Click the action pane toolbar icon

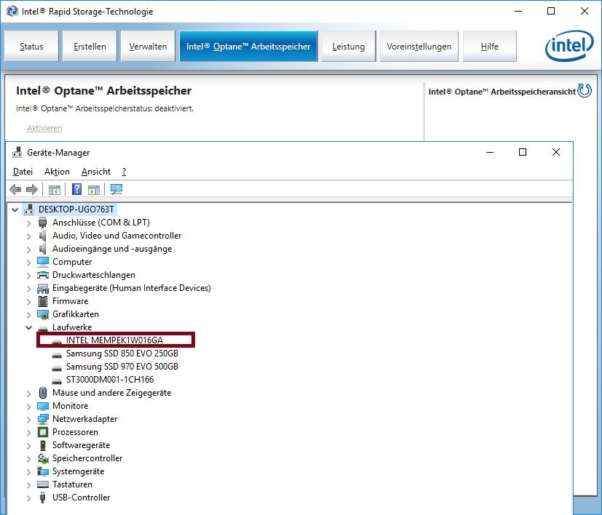(94, 190)
